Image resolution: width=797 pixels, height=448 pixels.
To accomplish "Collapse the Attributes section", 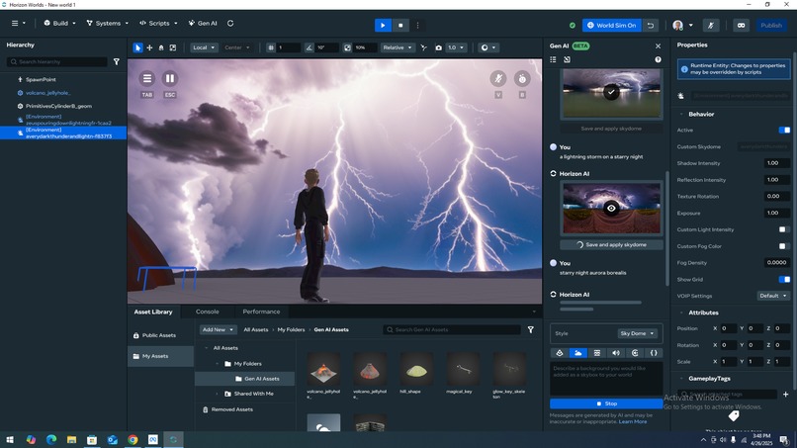I will point(681,313).
